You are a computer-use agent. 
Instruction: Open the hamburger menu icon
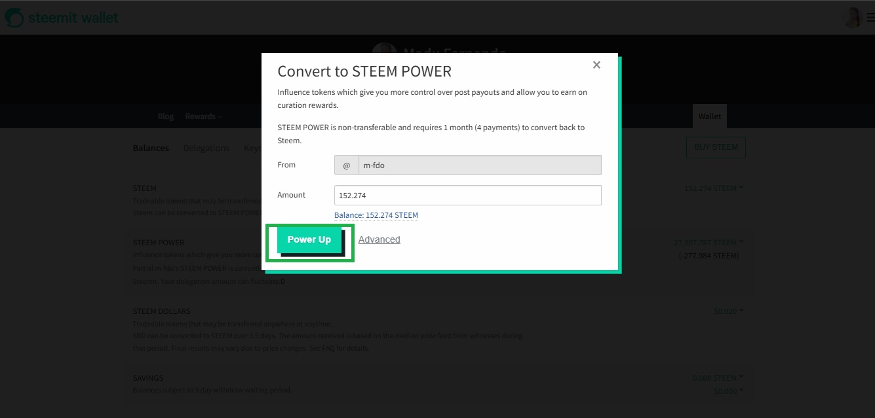click(870, 18)
